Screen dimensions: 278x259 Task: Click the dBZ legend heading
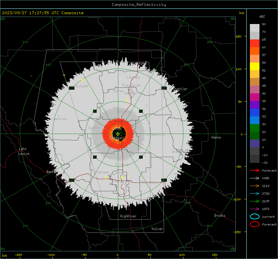(262, 17)
